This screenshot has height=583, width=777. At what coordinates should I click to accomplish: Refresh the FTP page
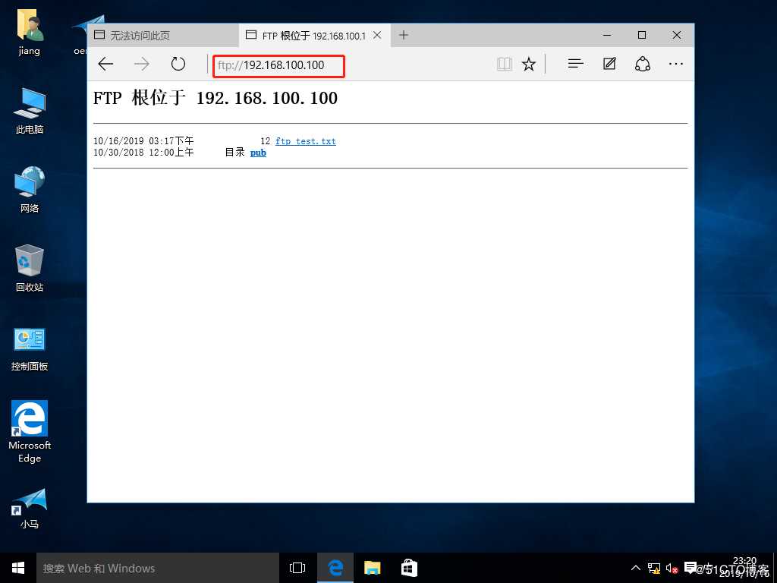pos(178,64)
